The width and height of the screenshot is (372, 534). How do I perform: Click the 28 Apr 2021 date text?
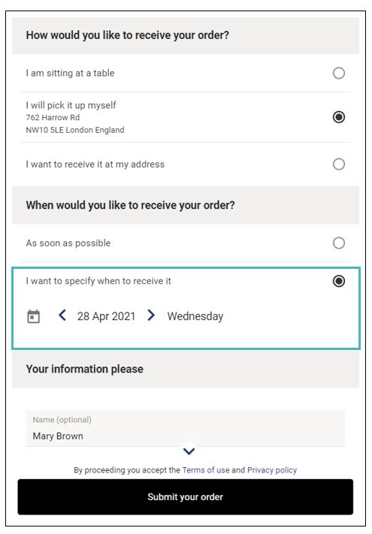(x=106, y=316)
